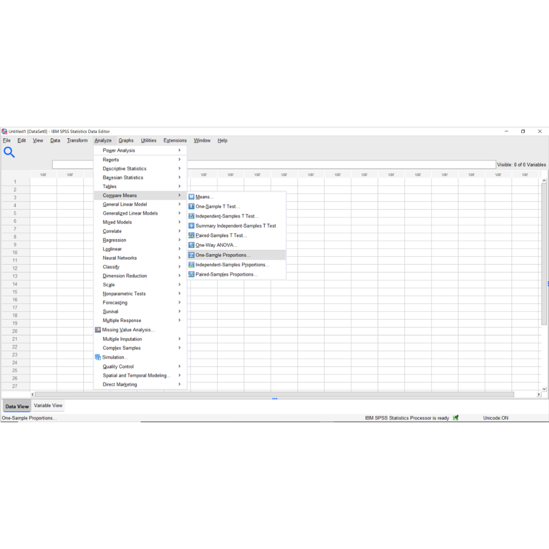
Task: Click the Means icon in submenu
Action: pos(191,197)
